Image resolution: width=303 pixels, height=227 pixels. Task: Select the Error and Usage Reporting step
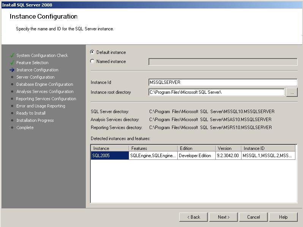pyautogui.click(x=41, y=106)
